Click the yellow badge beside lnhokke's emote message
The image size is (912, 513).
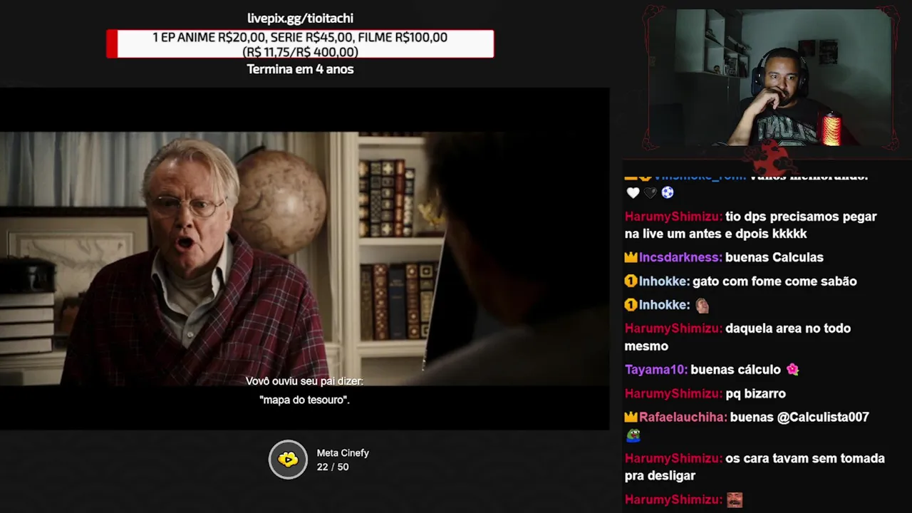631,305
